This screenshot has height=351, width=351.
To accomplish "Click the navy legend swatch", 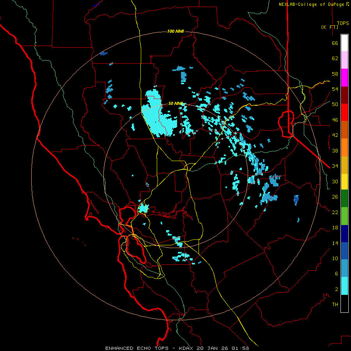I will pos(344,234).
